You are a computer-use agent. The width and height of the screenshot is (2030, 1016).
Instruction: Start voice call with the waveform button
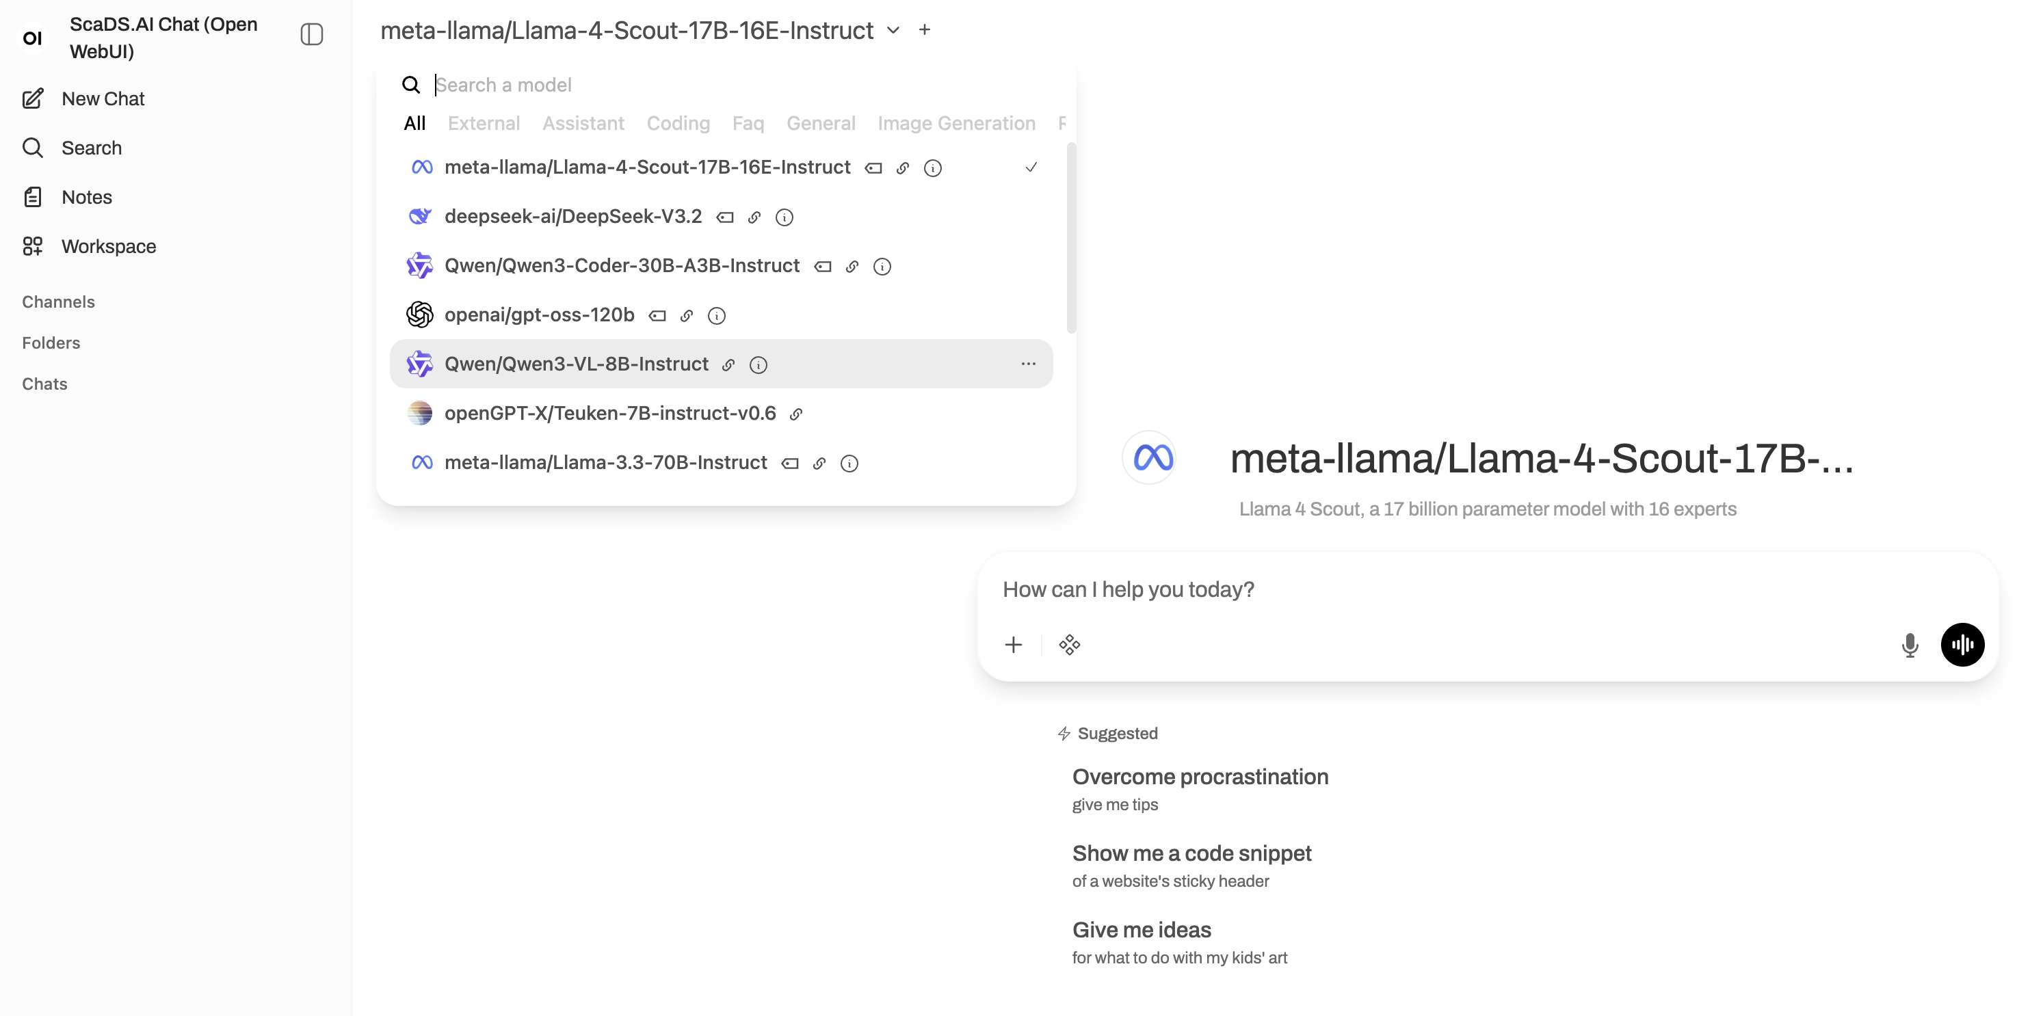tap(1963, 645)
